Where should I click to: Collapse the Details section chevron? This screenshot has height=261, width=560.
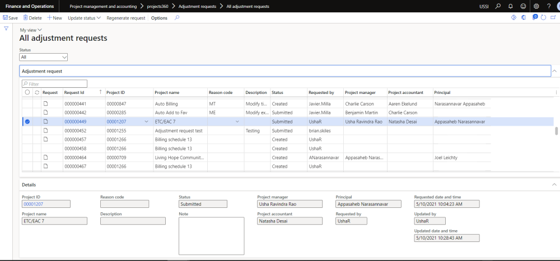(x=554, y=184)
